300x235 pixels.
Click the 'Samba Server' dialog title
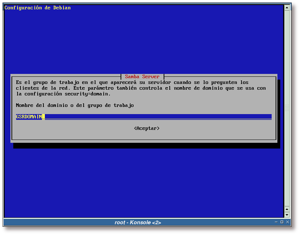[x=142, y=77]
